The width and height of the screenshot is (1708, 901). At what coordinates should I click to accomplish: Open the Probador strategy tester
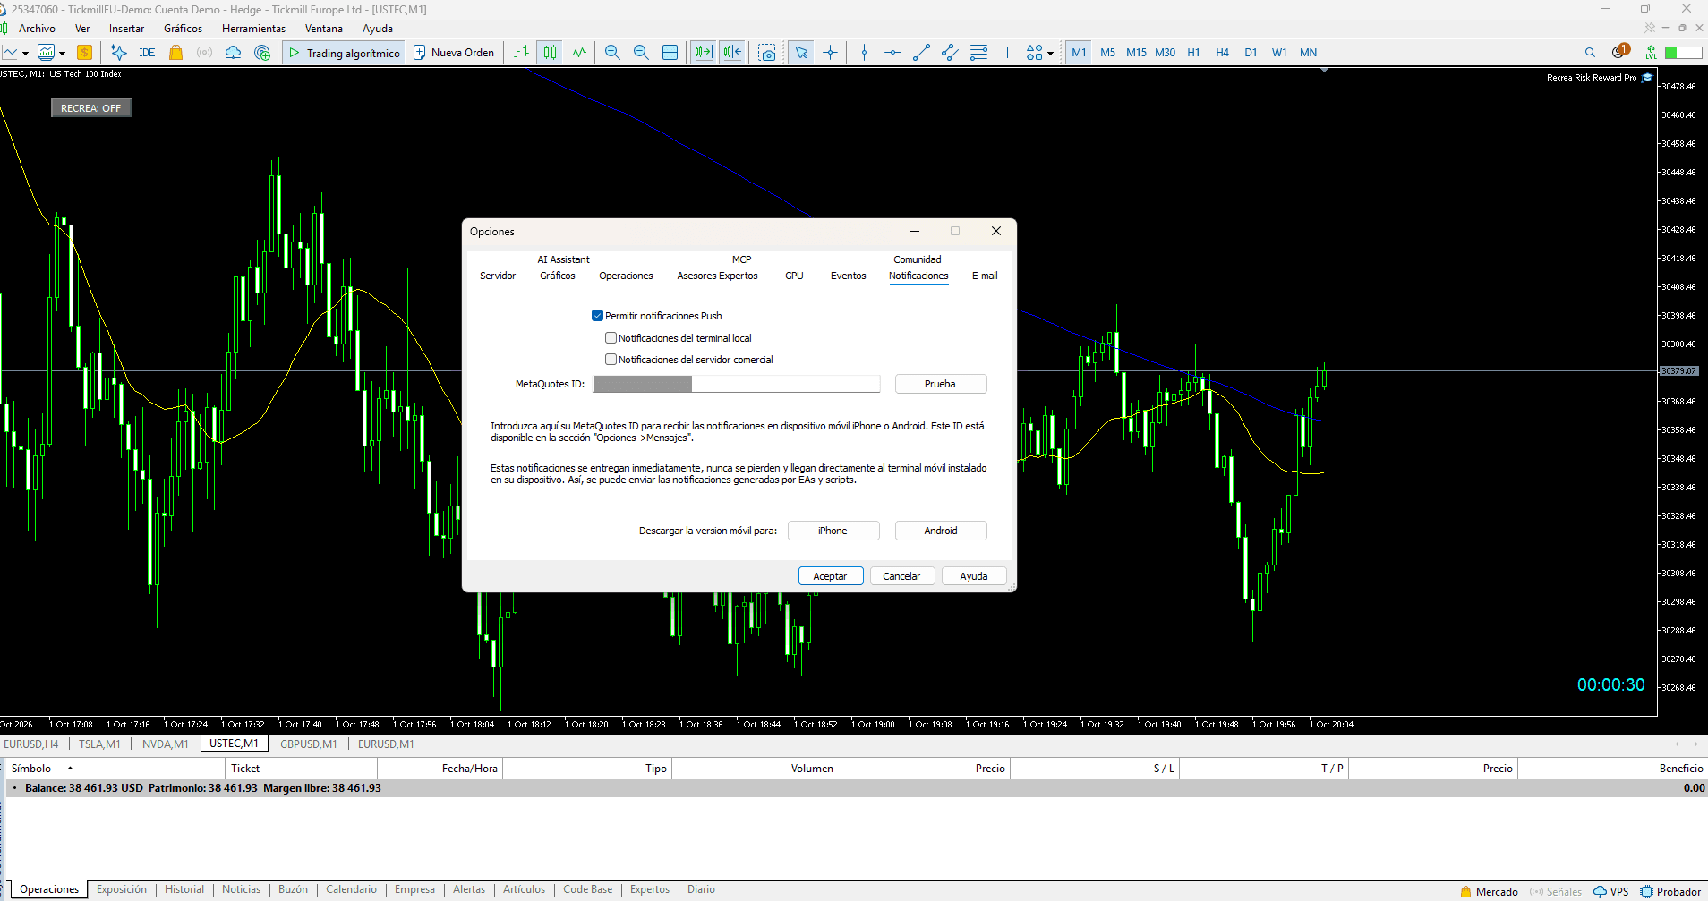coord(1670,891)
